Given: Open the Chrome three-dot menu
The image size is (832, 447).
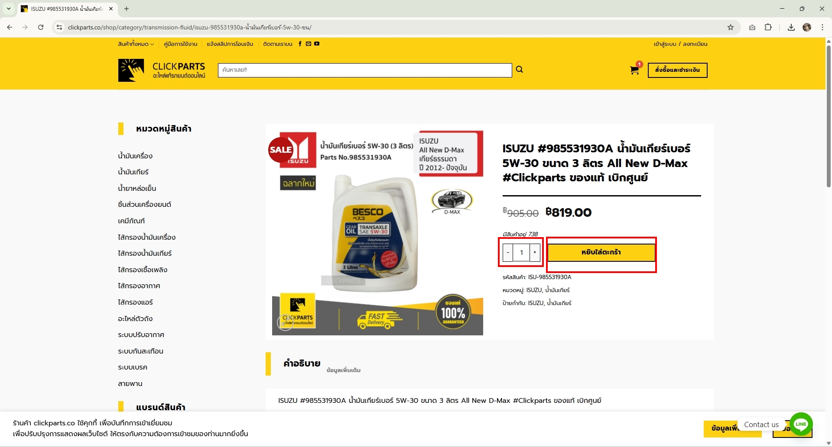Looking at the screenshot, I should click(822, 27).
